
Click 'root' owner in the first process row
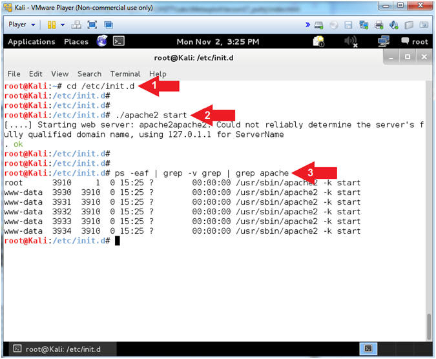tap(14, 183)
